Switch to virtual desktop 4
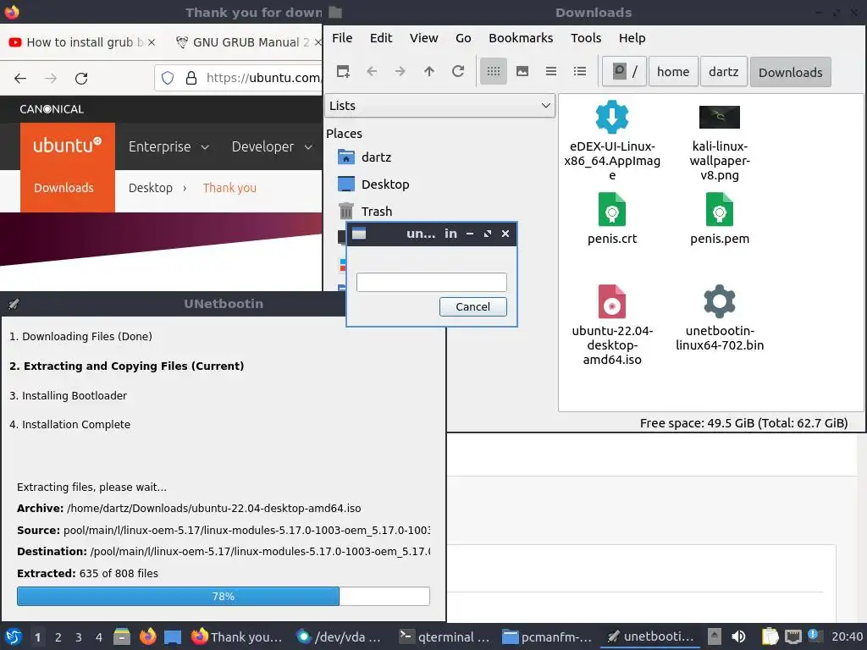 pyautogui.click(x=99, y=637)
